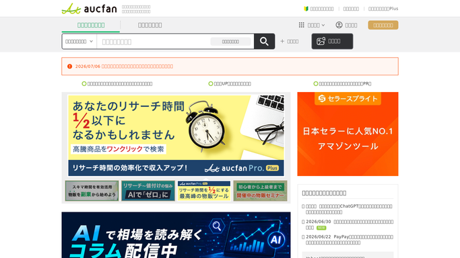Select the 最高峰の物販ツール thumbnail
This screenshot has height=258, width=460.
(204, 191)
